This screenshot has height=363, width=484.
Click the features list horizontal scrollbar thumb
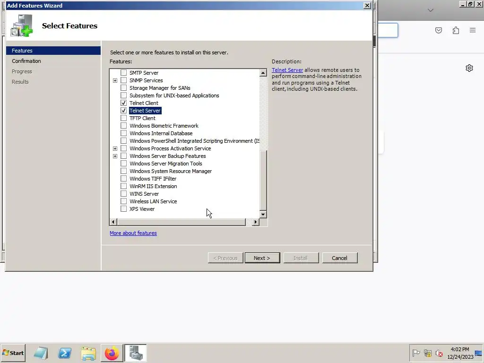tap(181, 222)
